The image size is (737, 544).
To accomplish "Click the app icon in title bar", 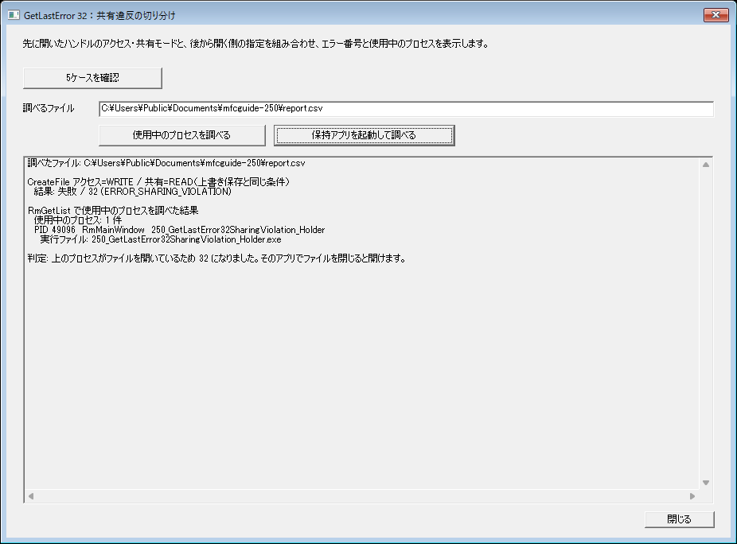I will (14, 15).
